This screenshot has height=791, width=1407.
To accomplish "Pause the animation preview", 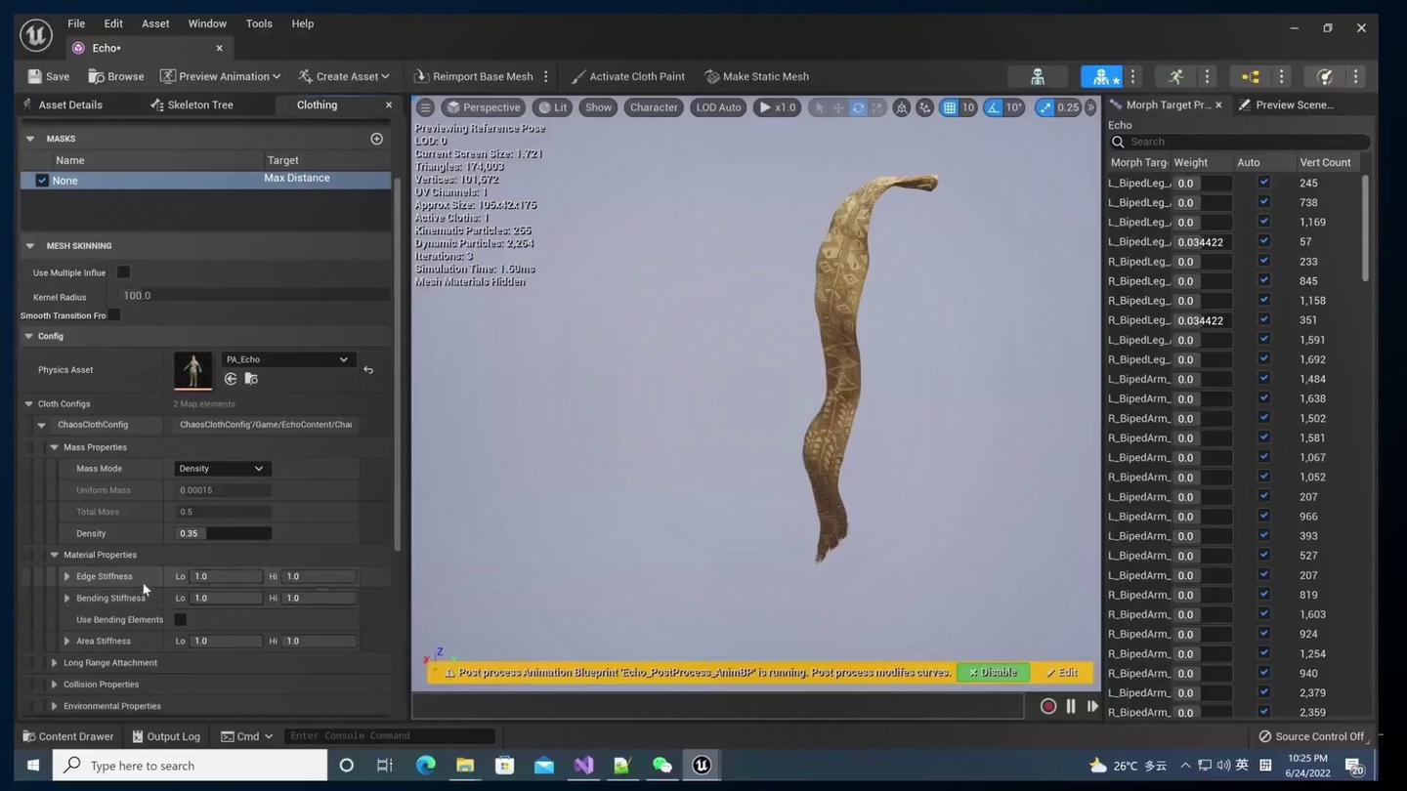I will click(1071, 706).
